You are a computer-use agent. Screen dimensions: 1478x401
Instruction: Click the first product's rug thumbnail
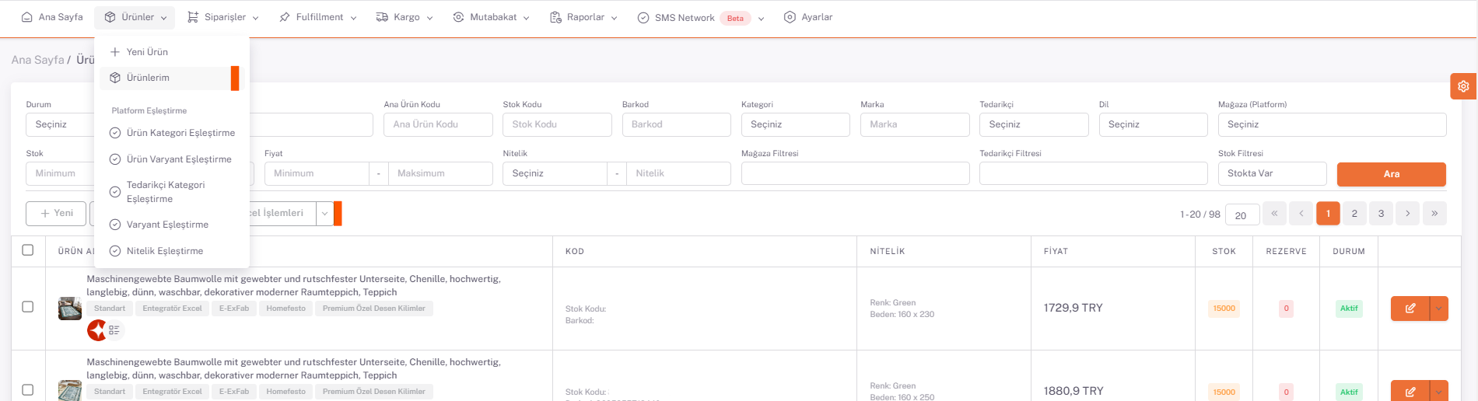[x=70, y=309]
